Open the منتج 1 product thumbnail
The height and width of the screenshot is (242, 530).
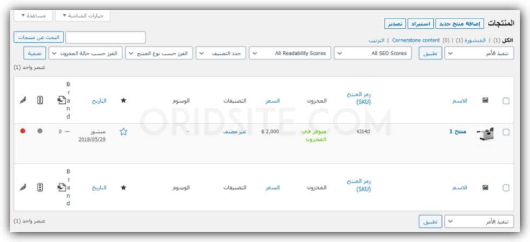pyautogui.click(x=485, y=136)
